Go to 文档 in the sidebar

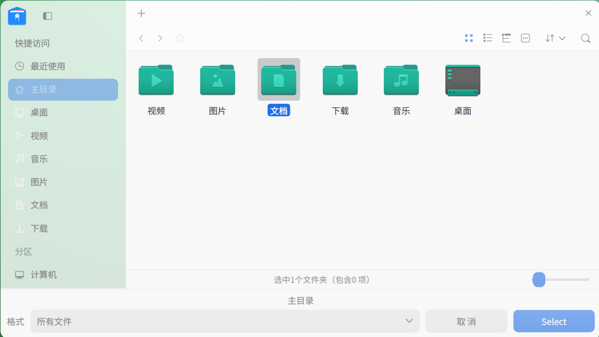click(63, 205)
